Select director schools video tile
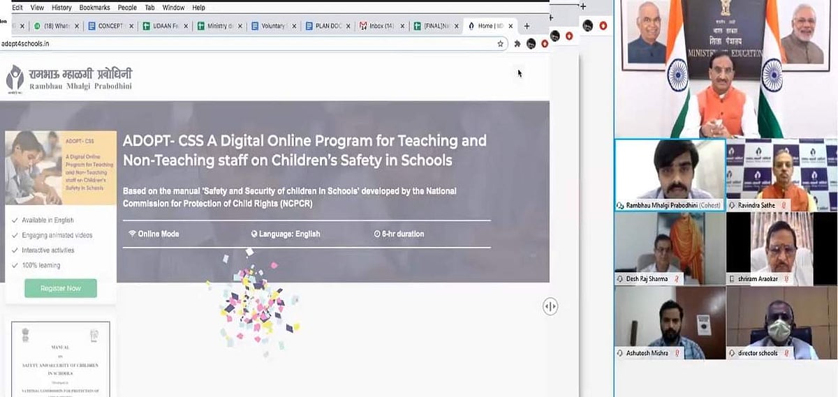This screenshot has height=397, width=838. [x=781, y=322]
